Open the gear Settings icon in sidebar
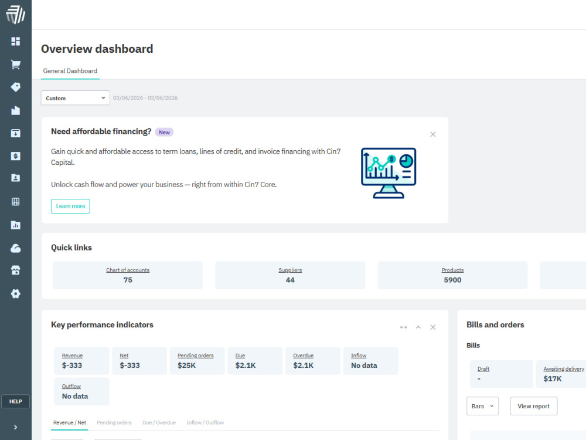 [15, 294]
